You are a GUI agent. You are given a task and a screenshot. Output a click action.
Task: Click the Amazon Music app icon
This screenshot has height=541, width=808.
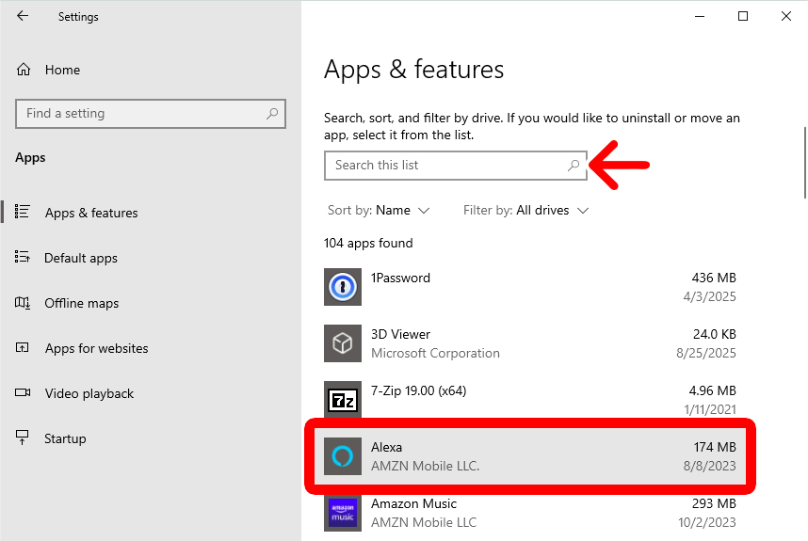[x=343, y=513]
